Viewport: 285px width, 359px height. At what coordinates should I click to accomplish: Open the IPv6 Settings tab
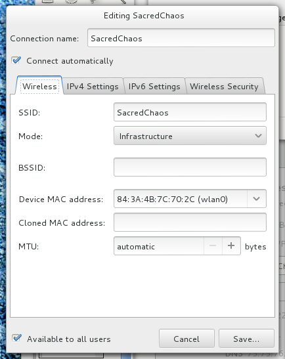(154, 87)
